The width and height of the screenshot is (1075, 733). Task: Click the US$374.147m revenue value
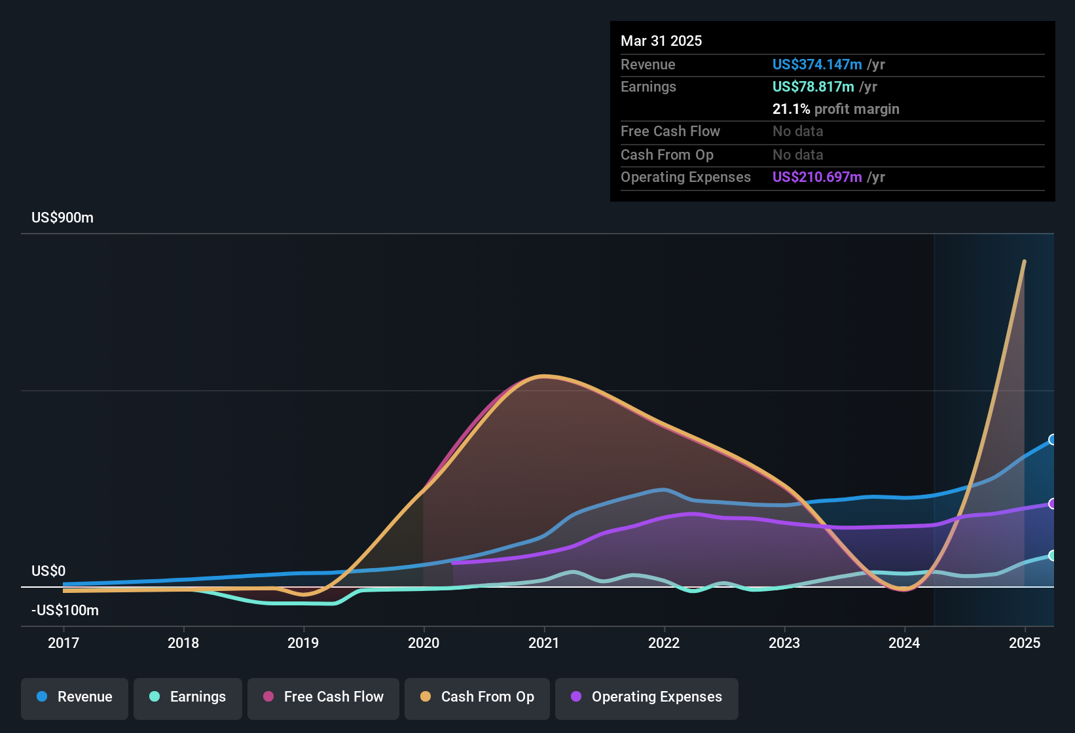pyautogui.click(x=817, y=64)
